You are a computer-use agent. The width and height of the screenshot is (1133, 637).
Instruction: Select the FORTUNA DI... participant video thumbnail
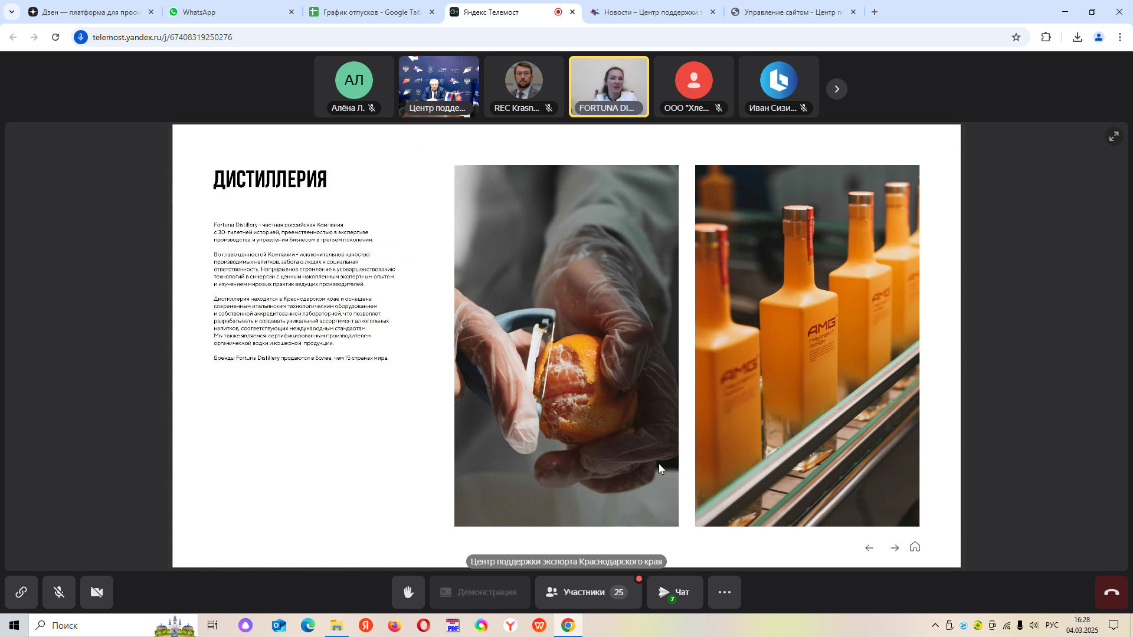click(x=608, y=87)
